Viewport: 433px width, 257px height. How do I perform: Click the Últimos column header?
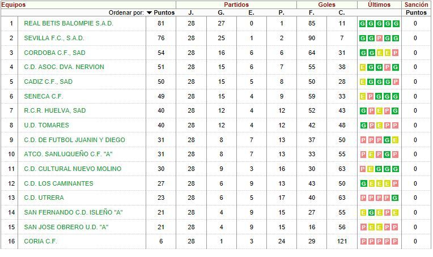click(379, 5)
